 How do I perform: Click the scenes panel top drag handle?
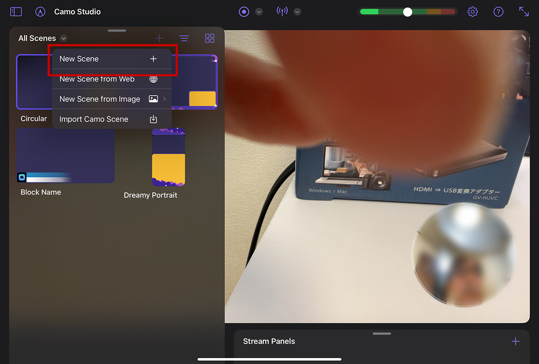coord(117,31)
